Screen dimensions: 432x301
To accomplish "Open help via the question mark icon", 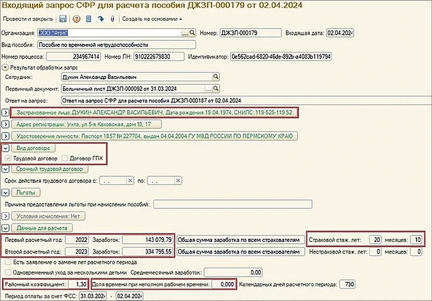I will (x=76, y=19).
